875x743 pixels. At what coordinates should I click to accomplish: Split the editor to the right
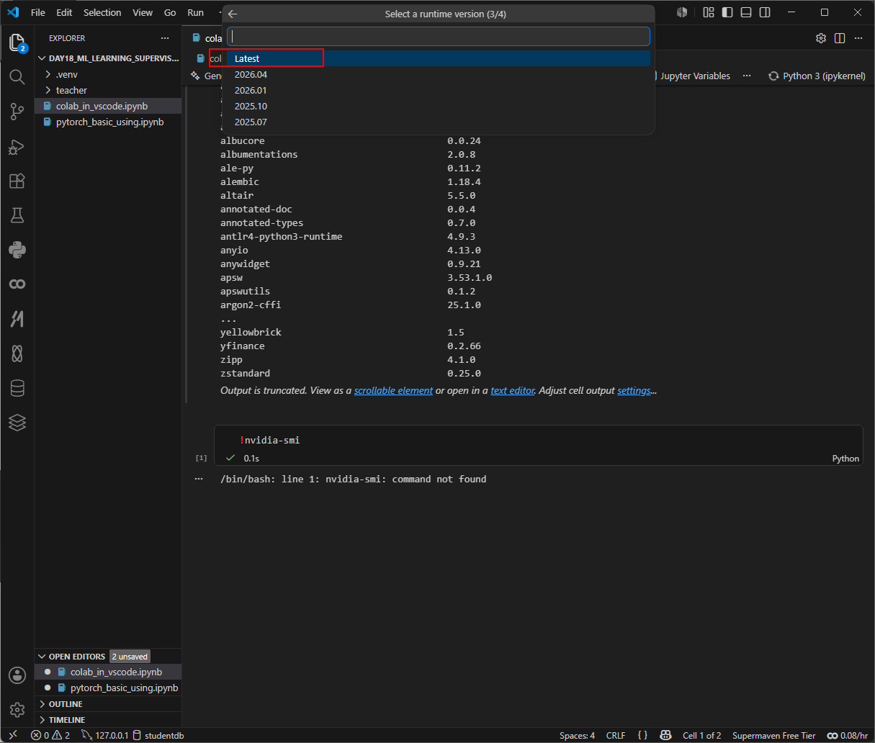[x=839, y=38]
